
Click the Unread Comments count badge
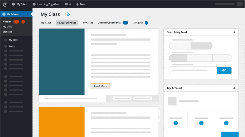click(126, 23)
